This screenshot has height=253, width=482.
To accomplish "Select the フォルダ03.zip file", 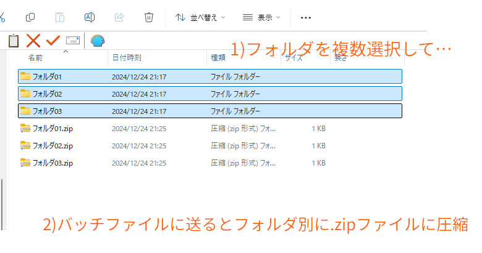I will click(53, 163).
